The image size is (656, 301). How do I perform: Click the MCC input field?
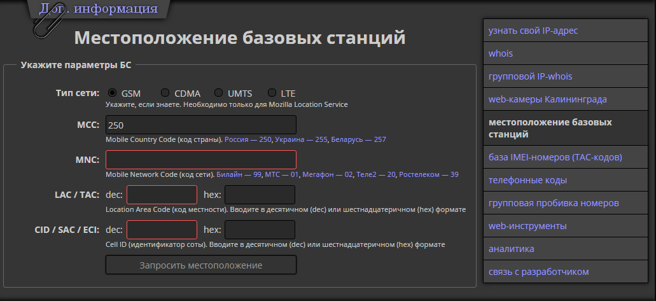click(x=200, y=125)
